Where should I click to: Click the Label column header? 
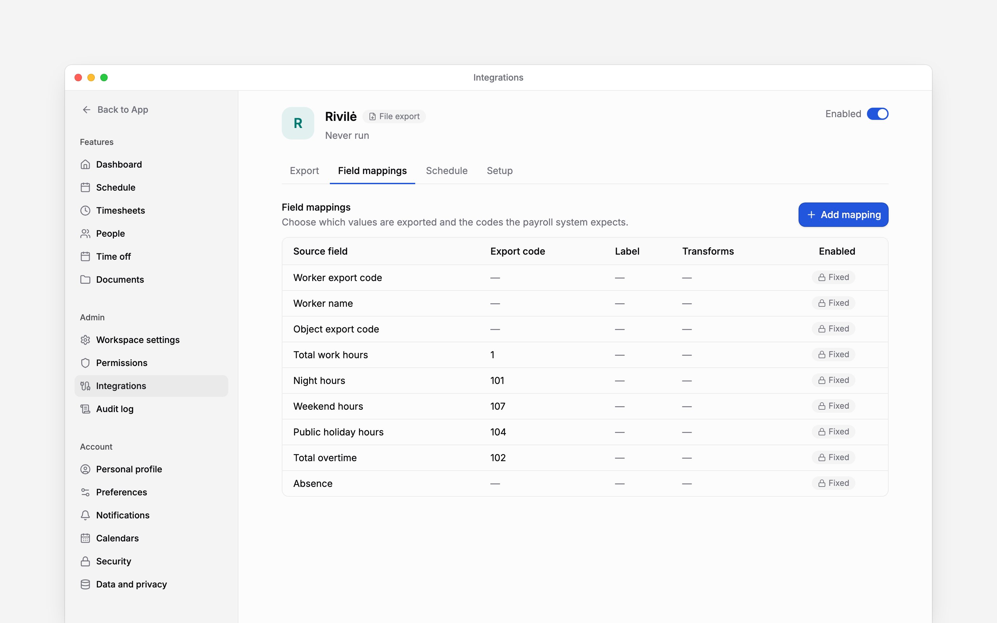tap(627, 251)
